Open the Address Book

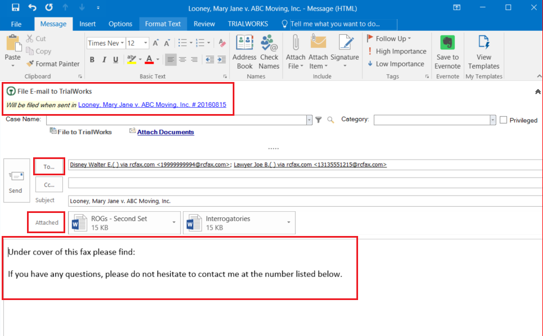[245, 52]
